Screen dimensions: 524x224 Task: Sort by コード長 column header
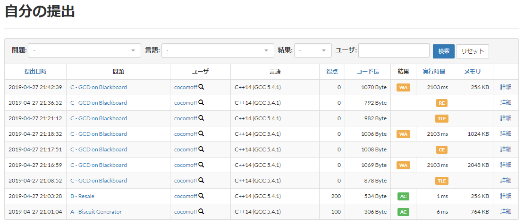[368, 71]
